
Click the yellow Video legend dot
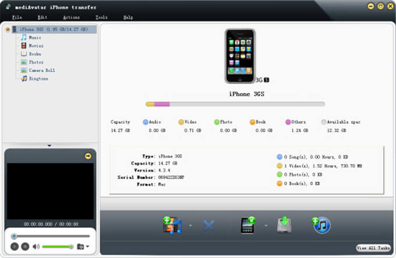[x=181, y=122]
